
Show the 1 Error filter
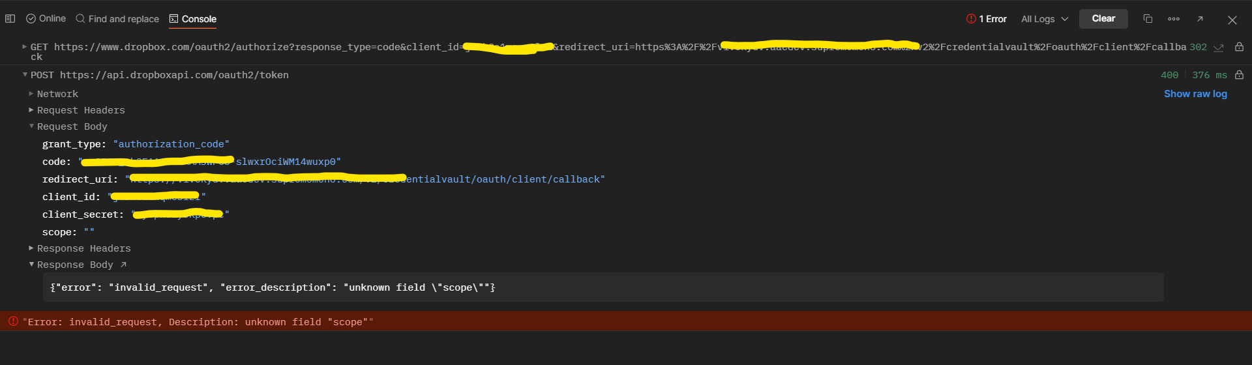coord(987,19)
